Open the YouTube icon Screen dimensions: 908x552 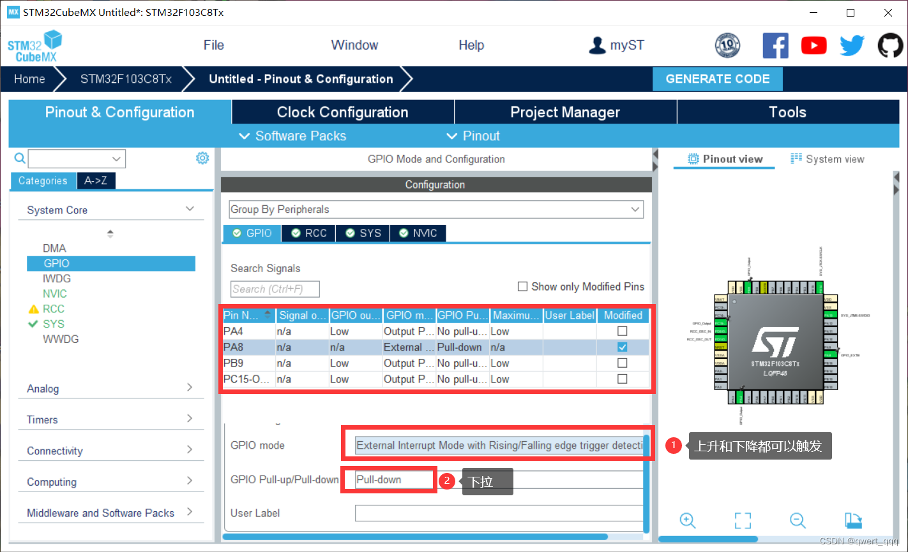pos(813,46)
